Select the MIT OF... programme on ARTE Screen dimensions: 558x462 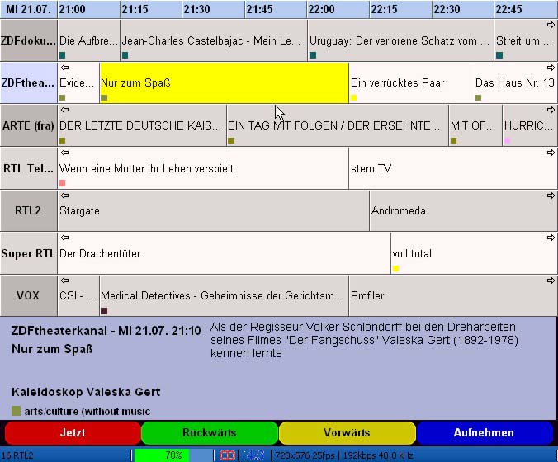[x=475, y=125]
